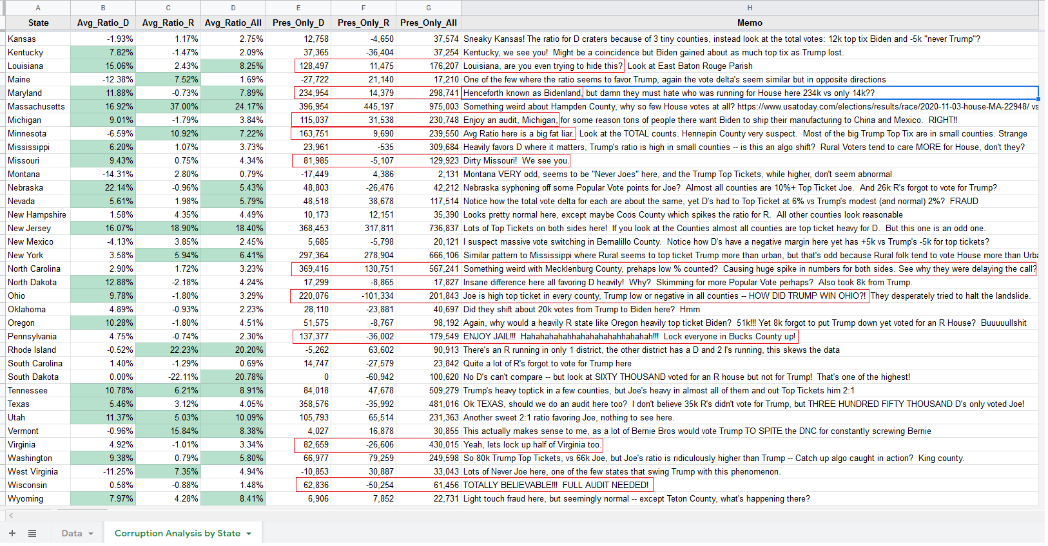Select the West Virginia state cell
This screenshot has height=546, width=1048.
38,471
